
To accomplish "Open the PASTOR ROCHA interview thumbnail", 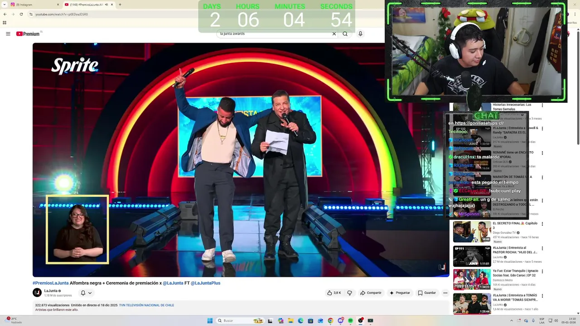I will pyautogui.click(x=472, y=256).
